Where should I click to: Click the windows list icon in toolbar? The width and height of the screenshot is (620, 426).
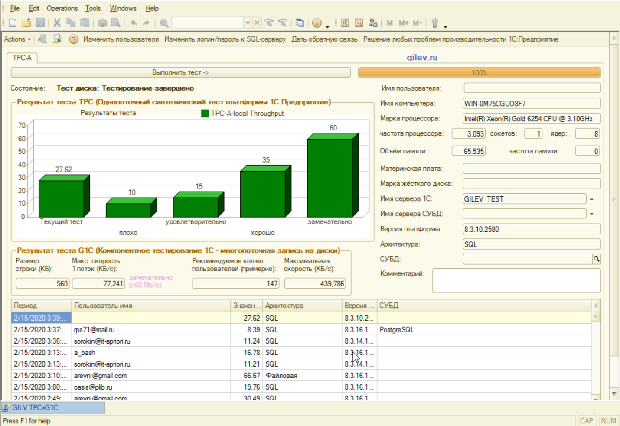click(300, 23)
